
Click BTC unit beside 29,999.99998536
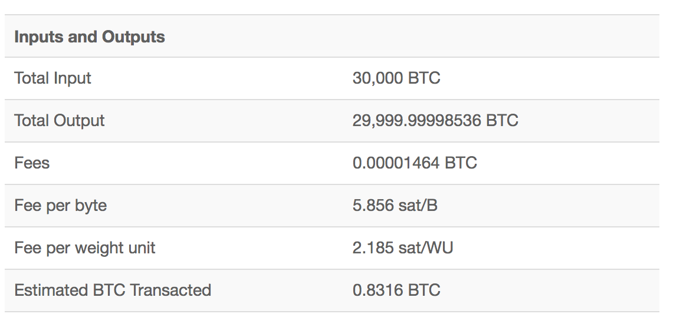(503, 121)
